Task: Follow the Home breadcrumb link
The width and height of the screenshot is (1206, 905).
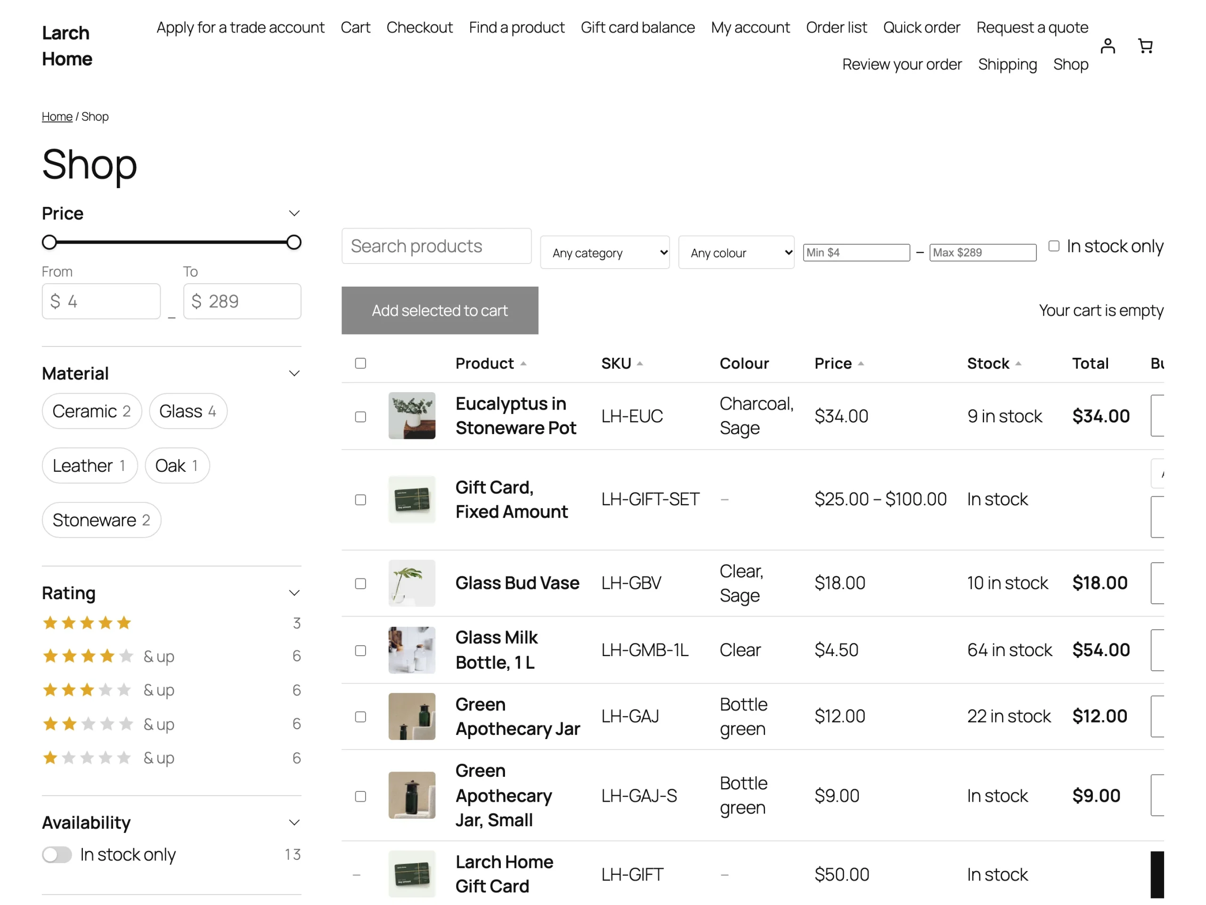Action: tap(57, 116)
